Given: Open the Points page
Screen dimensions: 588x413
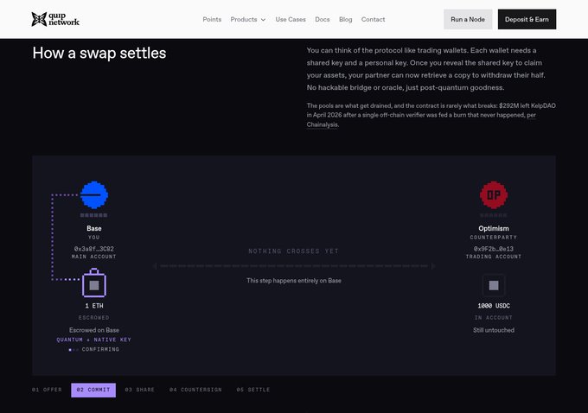Looking at the screenshot, I should [212, 20].
